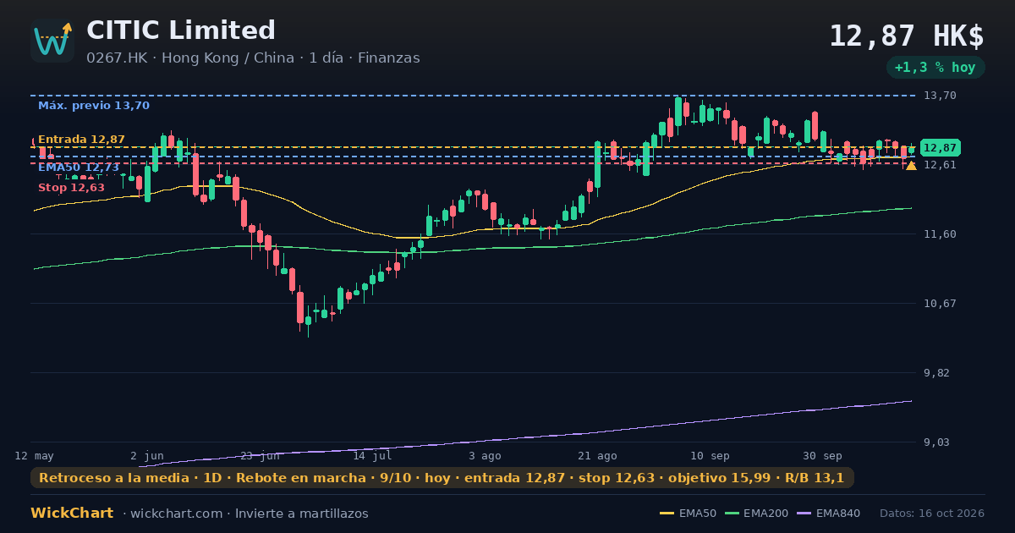Click the 13,70 price axis value
Image resolution: width=1015 pixels, height=533 pixels.
(940, 96)
